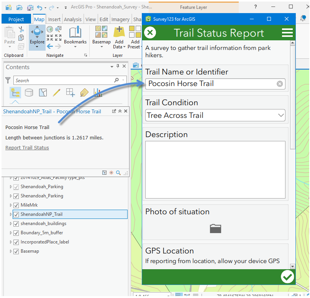Cancel the survey with the round X button
310x298 pixels.
[x=150, y=33]
